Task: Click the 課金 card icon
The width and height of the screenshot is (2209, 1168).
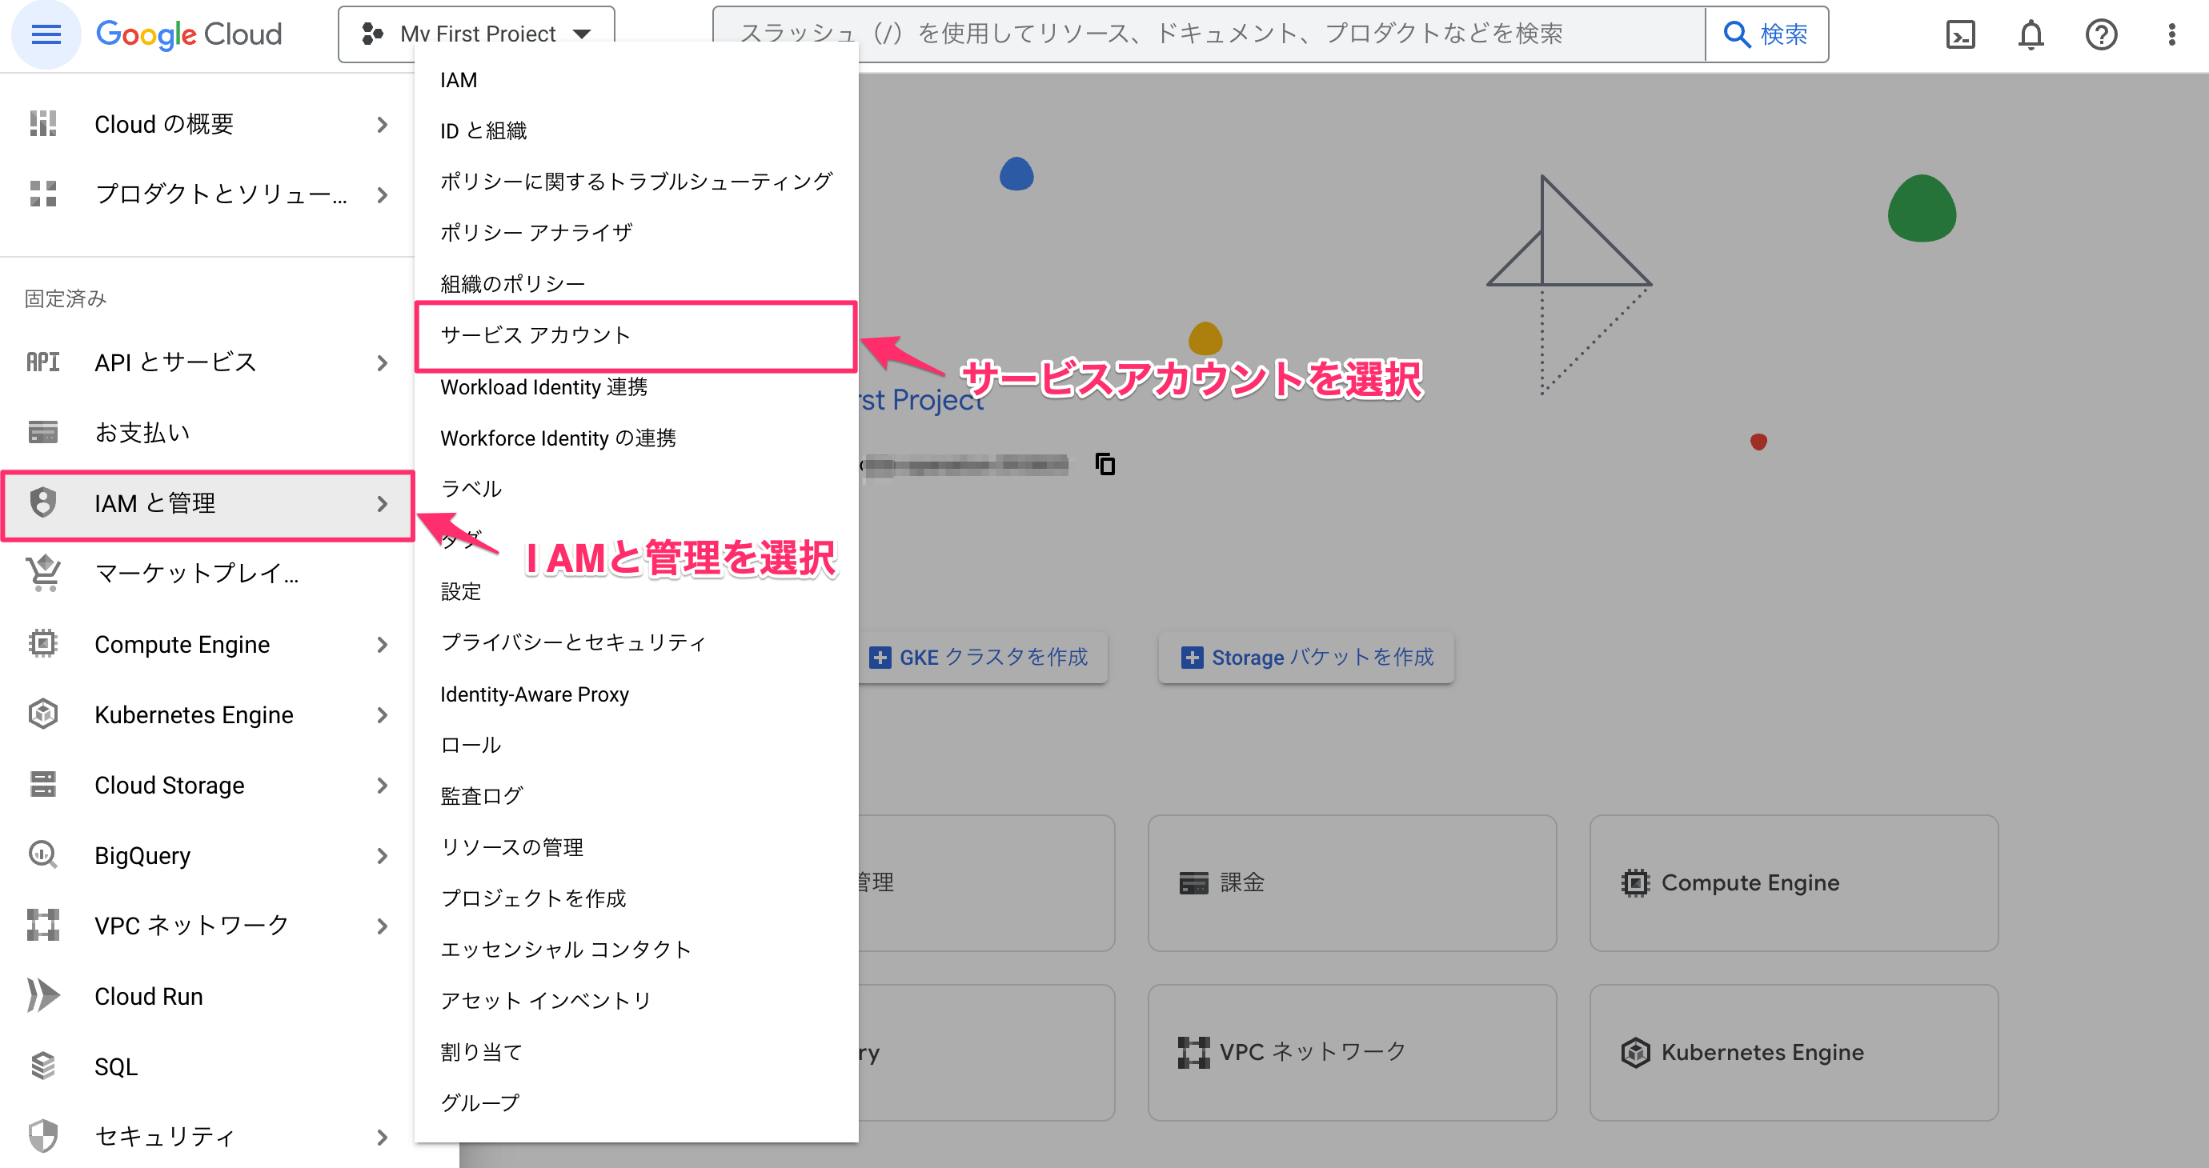Action: (1193, 883)
